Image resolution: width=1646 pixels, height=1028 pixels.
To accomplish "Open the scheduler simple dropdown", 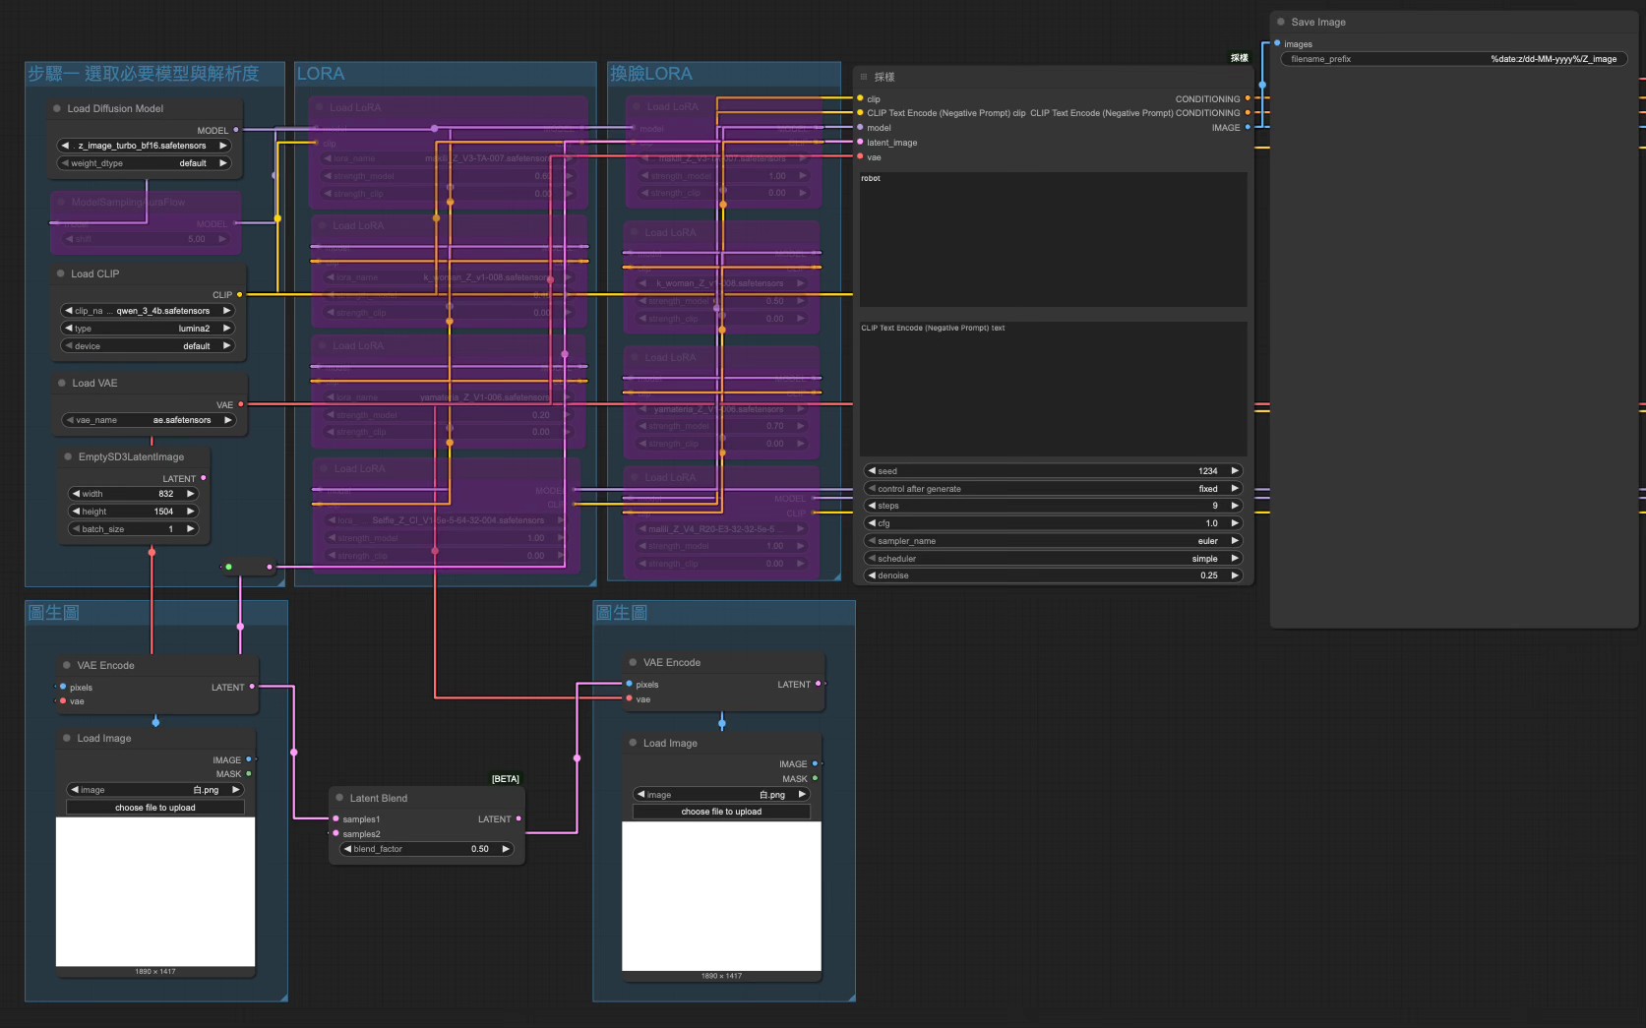I will tap(1053, 559).
